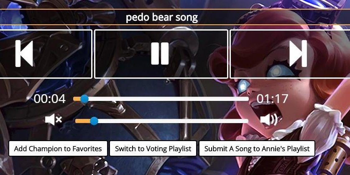Skip to the next track

(x=290, y=54)
